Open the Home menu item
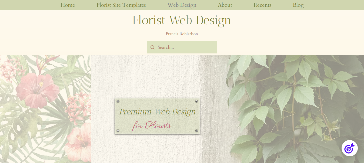Image resolution: width=364 pixels, height=163 pixels. click(x=68, y=5)
